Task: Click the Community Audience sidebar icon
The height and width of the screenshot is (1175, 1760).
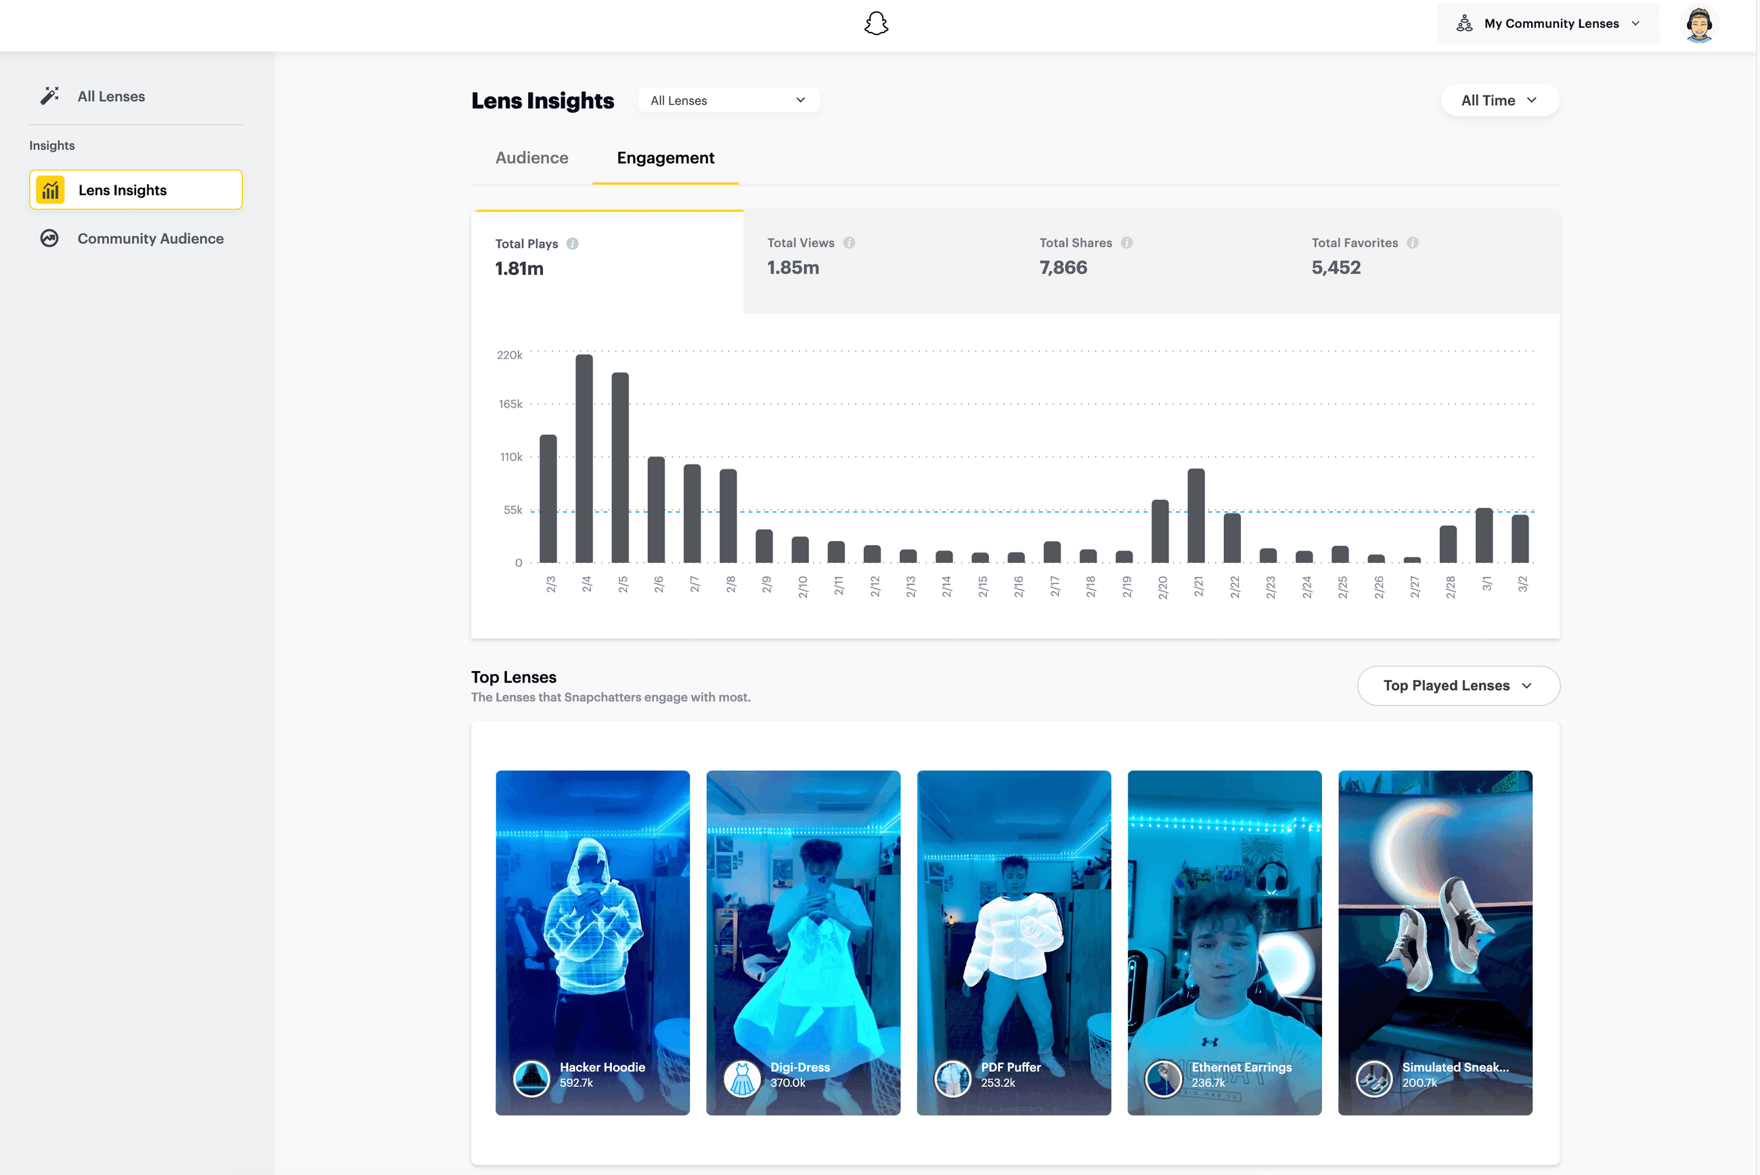Action: [x=49, y=238]
